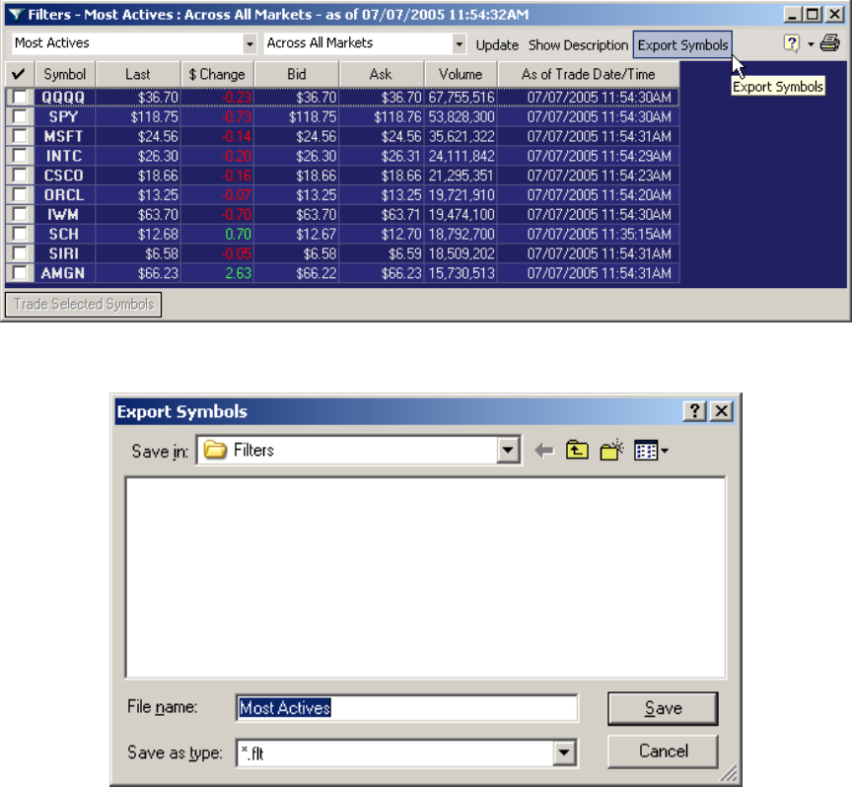Screen dimensions: 852x787
Task: Go up one folder level in Export dialog
Action: [577, 450]
